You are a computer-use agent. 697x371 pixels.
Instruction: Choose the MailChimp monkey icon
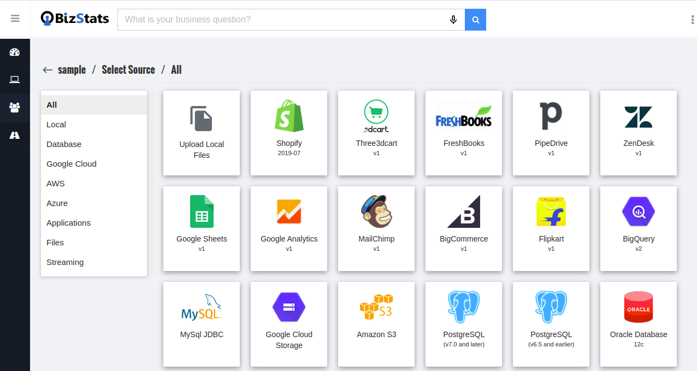coord(376,211)
